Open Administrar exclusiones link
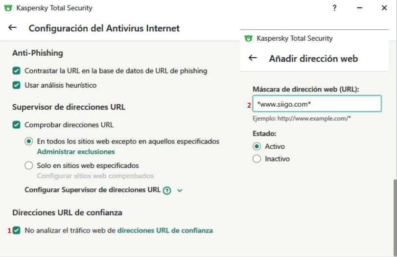 (76, 152)
